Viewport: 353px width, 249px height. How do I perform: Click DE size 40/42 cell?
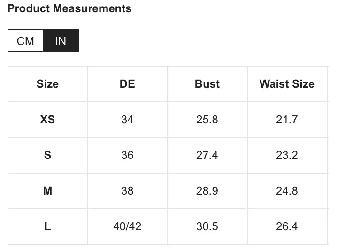click(127, 226)
